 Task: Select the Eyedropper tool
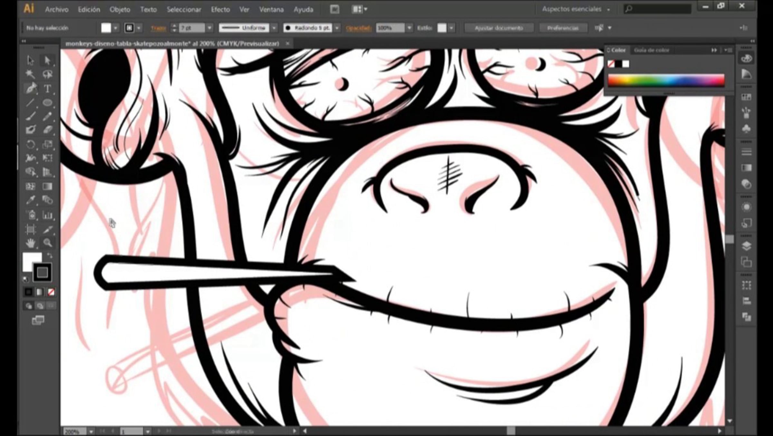[x=31, y=200]
